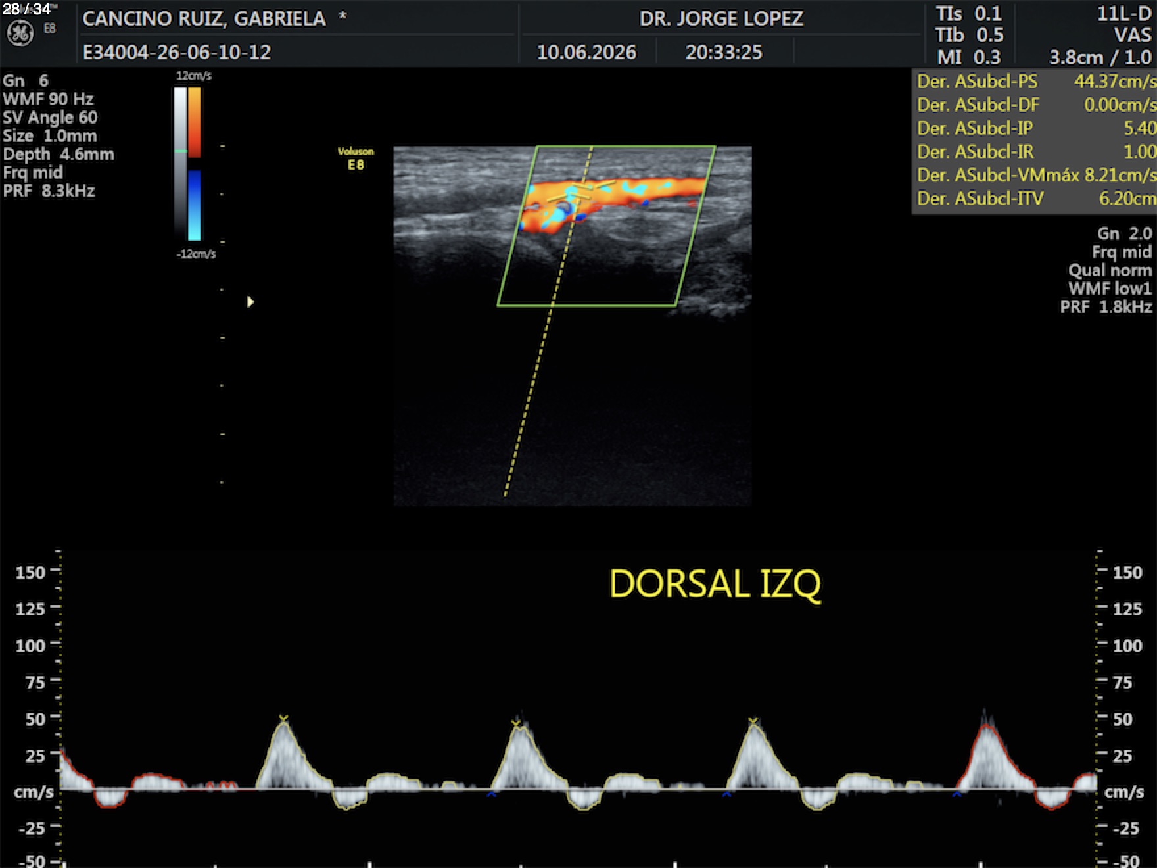Click the SV Angle 60 parameter
Image resolution: width=1157 pixels, height=868 pixels.
tap(50, 118)
